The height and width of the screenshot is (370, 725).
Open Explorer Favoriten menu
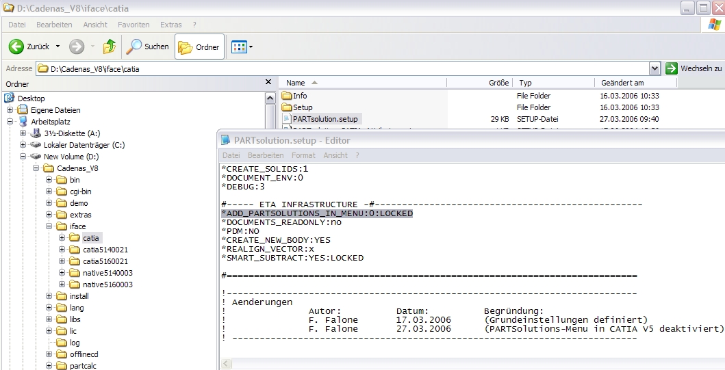click(133, 25)
